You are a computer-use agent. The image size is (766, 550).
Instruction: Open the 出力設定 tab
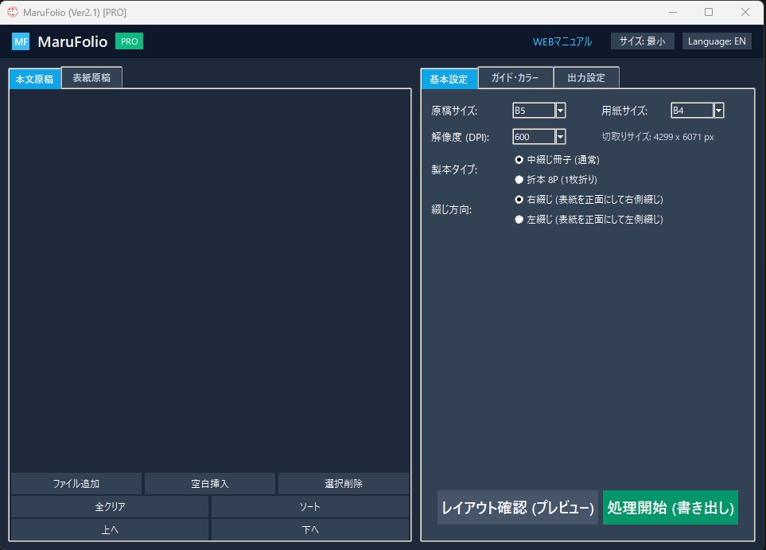(586, 78)
